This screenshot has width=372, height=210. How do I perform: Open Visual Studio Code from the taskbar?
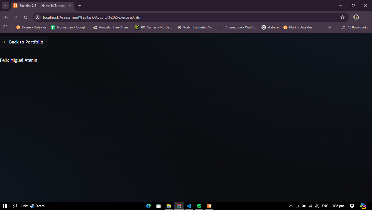pyautogui.click(x=189, y=206)
